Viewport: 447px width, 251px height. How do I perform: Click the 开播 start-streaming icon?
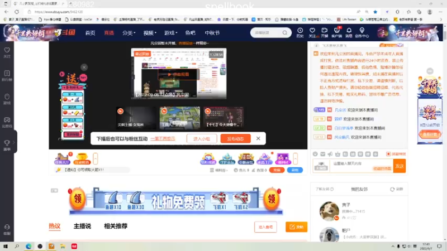325,32
